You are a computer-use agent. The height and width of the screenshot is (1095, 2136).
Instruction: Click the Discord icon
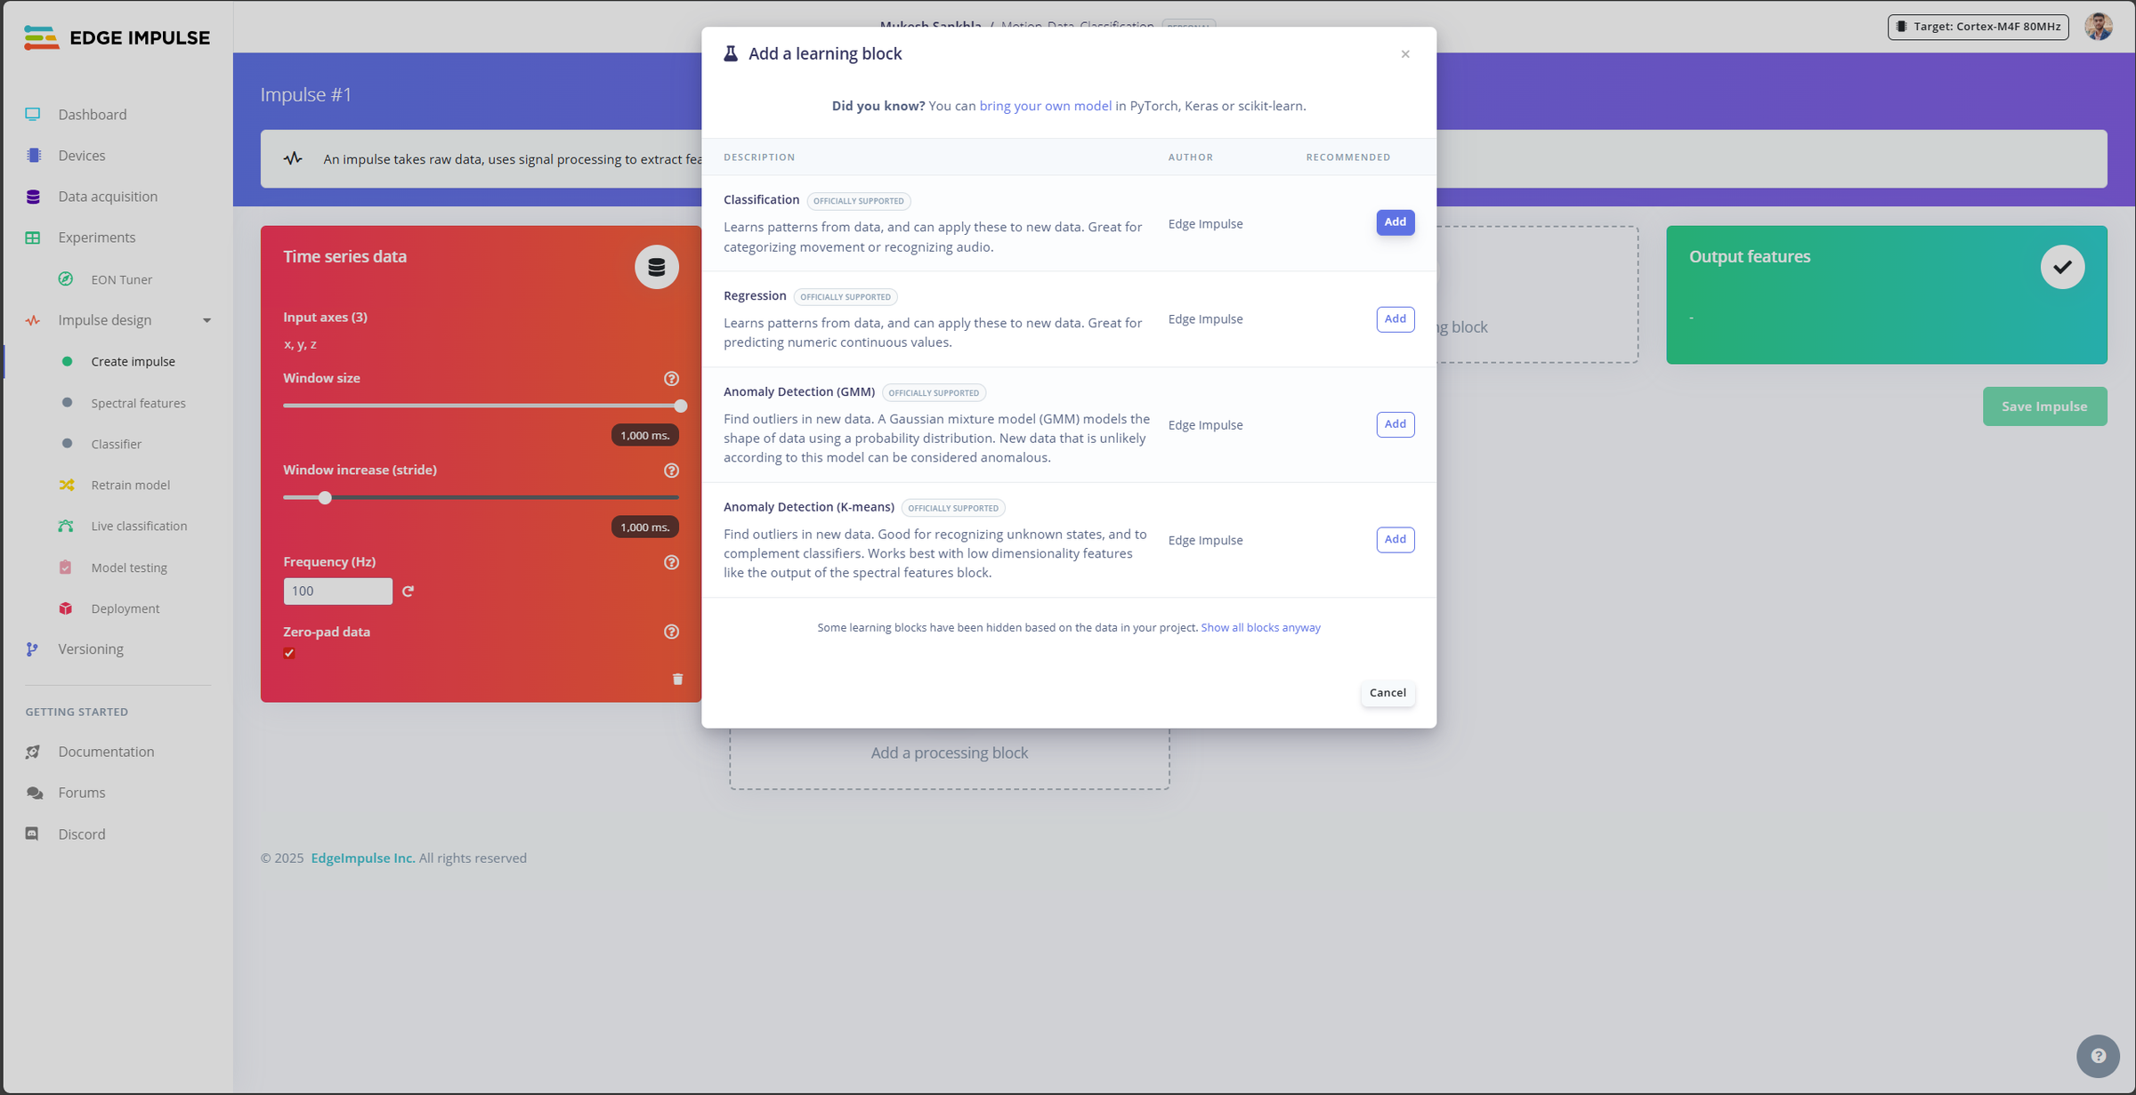coord(33,833)
